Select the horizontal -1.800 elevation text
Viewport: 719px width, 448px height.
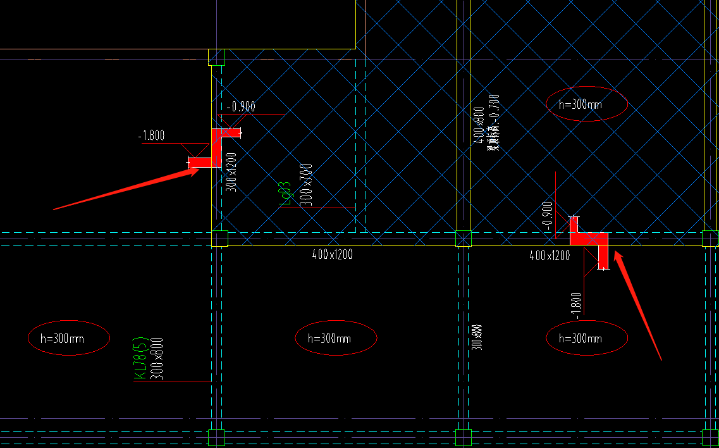tap(151, 136)
